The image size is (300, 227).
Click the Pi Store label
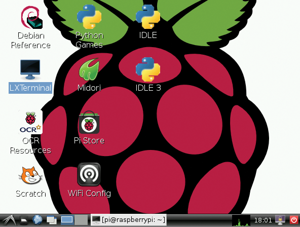89,140
